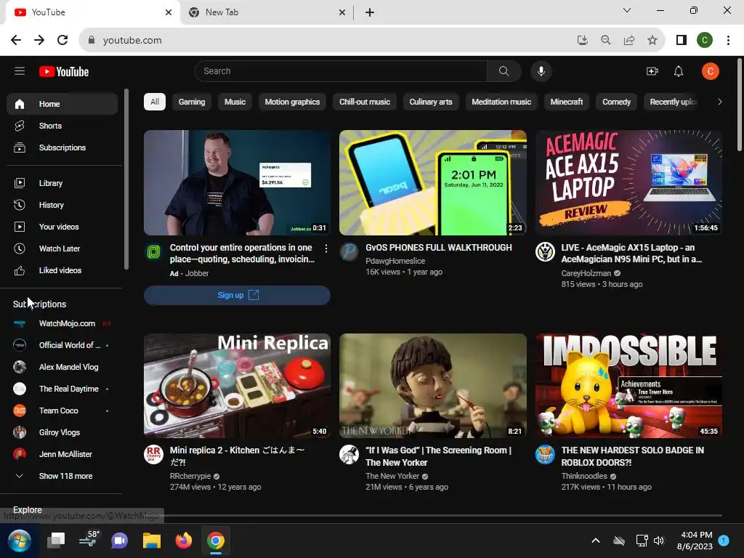744x558 pixels.
Task: Open If I Was God video thumbnail
Action: click(x=433, y=386)
